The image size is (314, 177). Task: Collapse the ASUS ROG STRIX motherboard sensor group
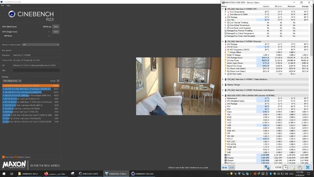pos(223,95)
